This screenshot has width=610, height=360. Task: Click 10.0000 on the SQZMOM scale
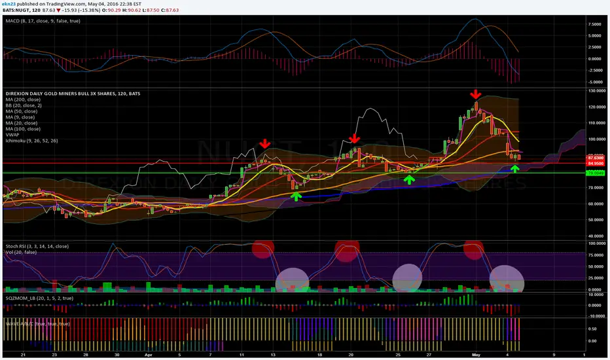tap(596, 295)
